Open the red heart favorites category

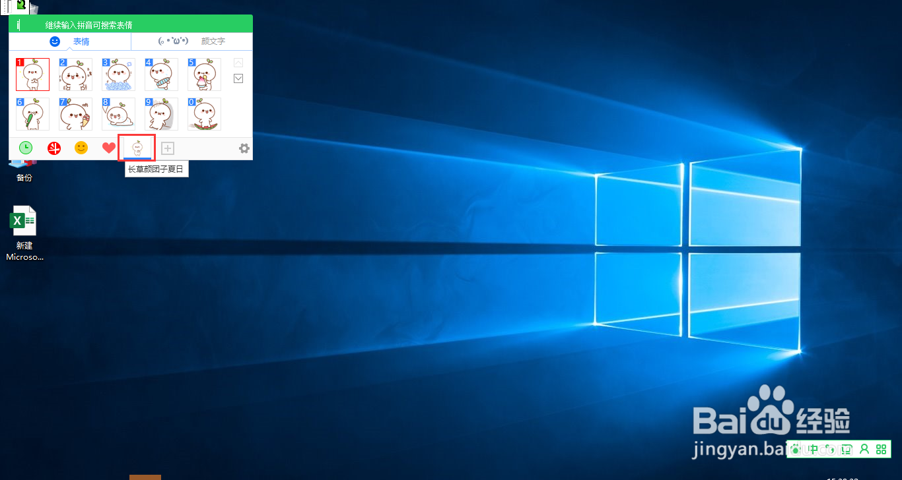tap(109, 148)
